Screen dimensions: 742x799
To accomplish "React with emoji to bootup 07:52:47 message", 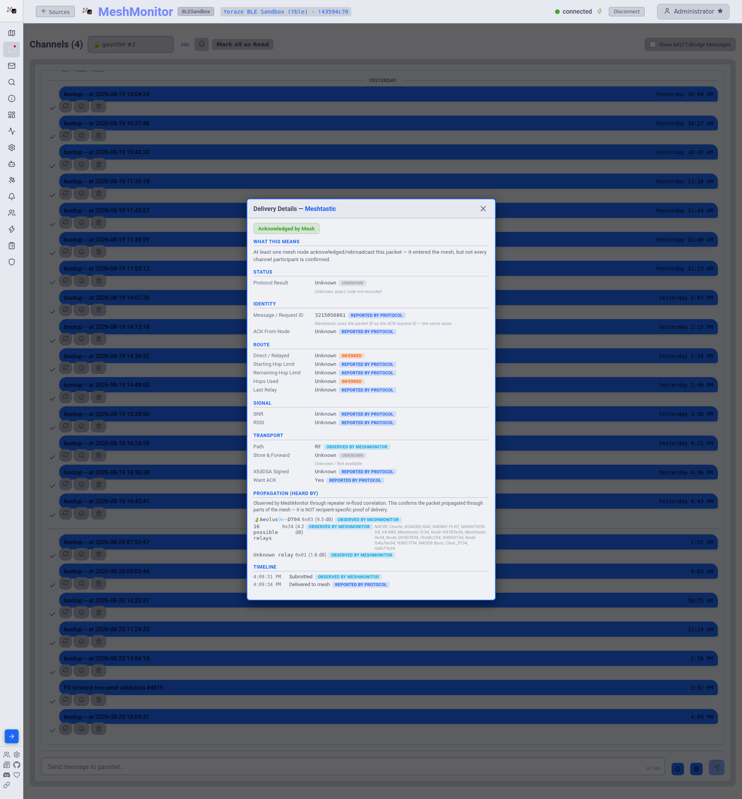I will pos(81,554).
